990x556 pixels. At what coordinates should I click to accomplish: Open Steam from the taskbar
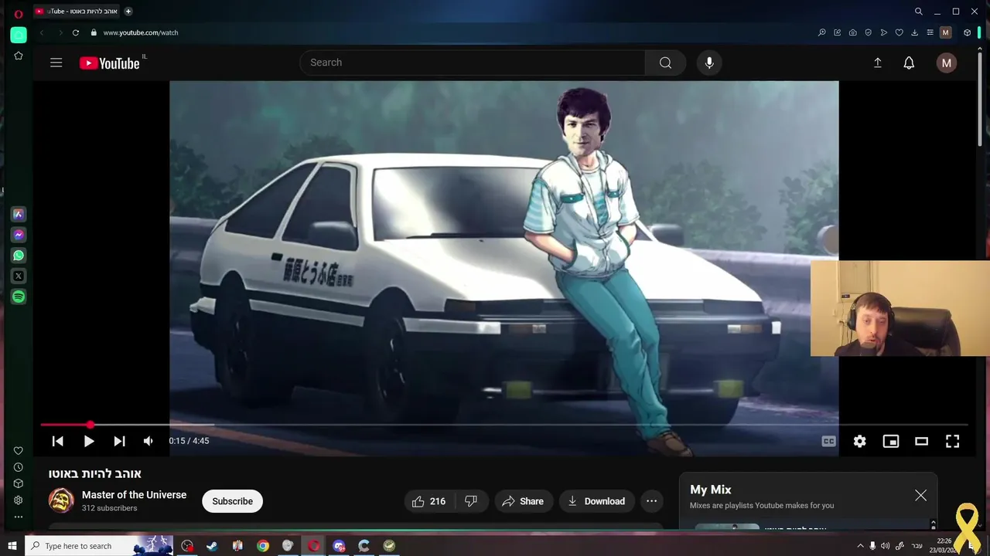212,546
